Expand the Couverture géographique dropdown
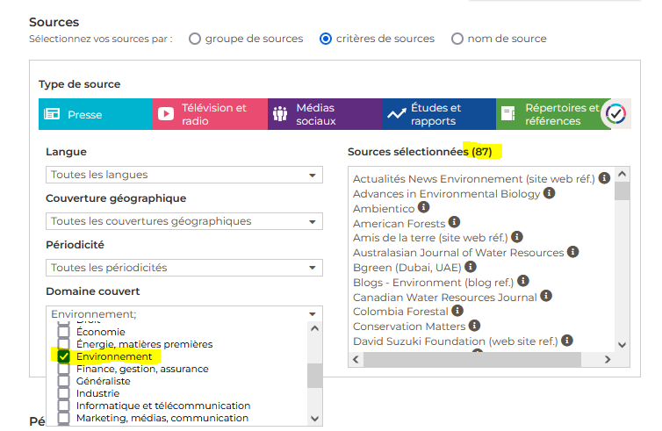Viewport: 662px width, 431px height. tap(183, 221)
